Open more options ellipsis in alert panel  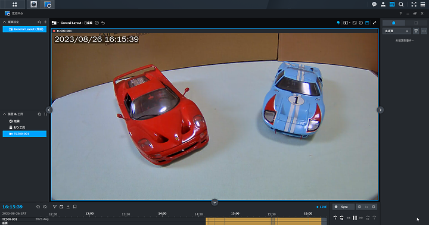click(424, 31)
